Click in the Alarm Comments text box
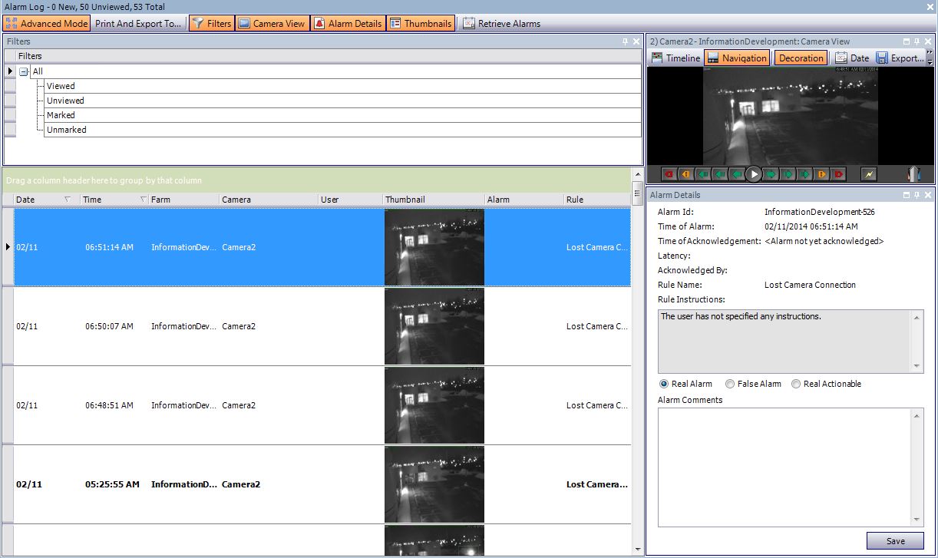The image size is (938, 558). 784,467
